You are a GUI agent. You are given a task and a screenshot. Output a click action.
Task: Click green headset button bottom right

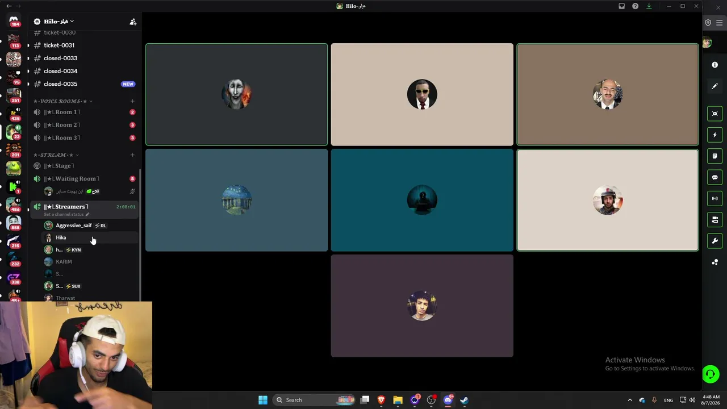pos(711,374)
